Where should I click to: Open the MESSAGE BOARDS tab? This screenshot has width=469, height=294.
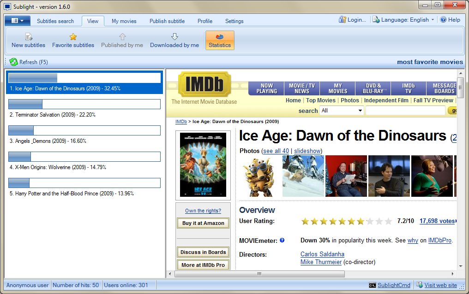tap(441, 88)
